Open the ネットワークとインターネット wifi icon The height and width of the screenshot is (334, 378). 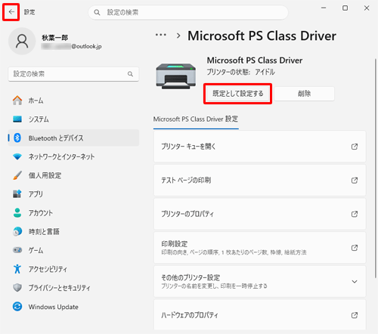point(17,156)
